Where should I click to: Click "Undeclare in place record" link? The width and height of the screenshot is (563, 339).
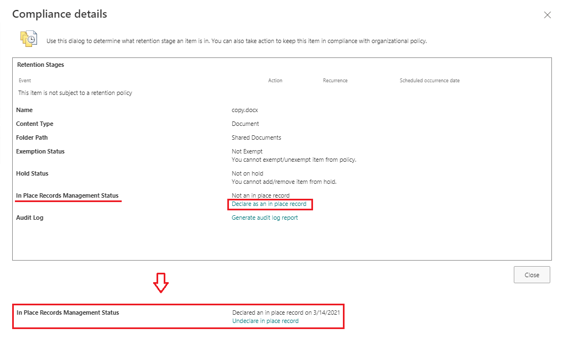point(265,321)
